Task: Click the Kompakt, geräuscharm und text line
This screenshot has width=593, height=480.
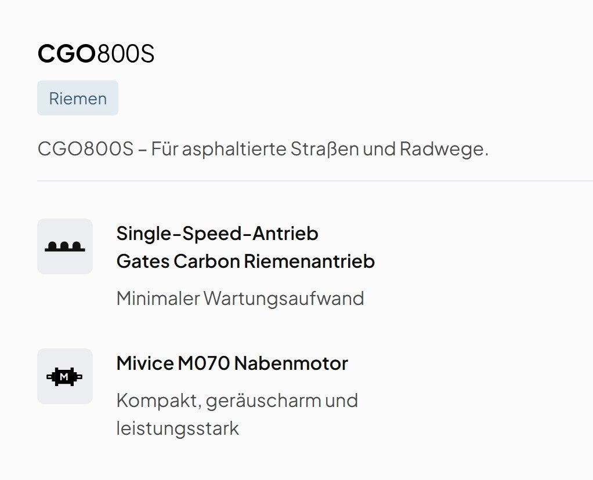Action: tap(237, 401)
